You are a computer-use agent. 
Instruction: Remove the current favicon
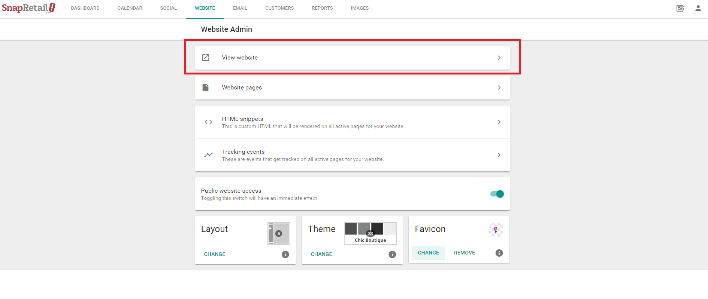(464, 253)
